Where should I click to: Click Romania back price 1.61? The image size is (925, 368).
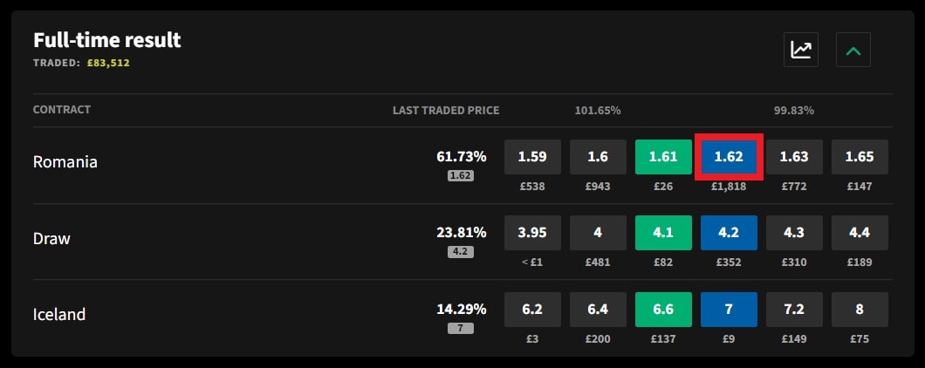pyautogui.click(x=663, y=157)
